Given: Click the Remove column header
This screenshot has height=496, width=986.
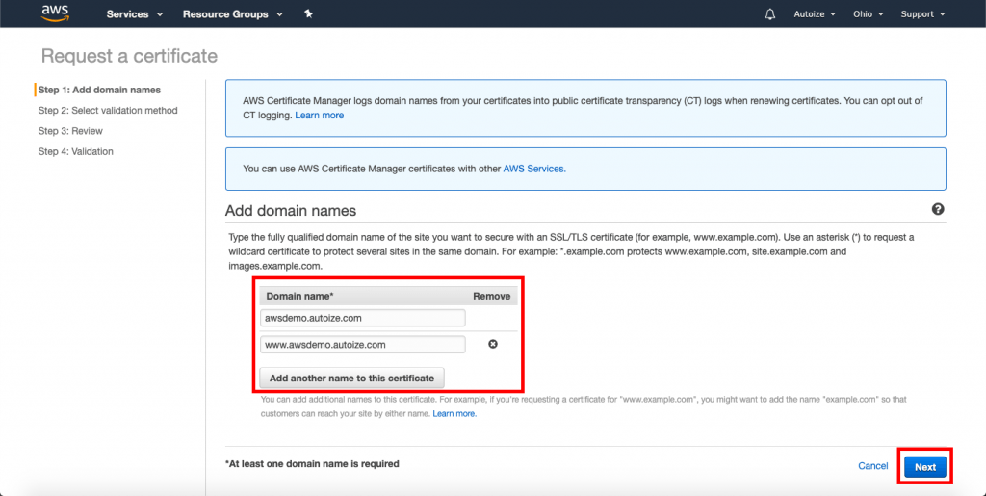Looking at the screenshot, I should [492, 296].
